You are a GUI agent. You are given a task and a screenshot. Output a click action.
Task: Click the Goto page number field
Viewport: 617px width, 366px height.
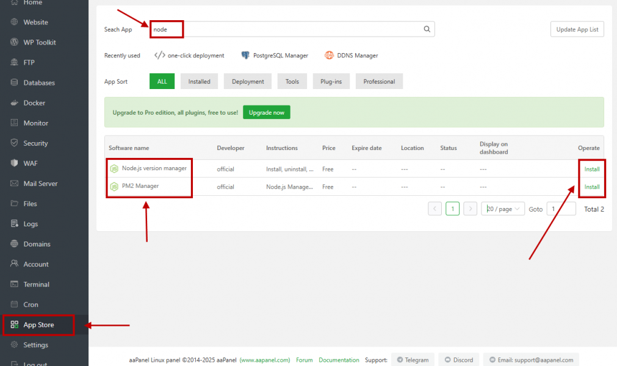coord(561,209)
